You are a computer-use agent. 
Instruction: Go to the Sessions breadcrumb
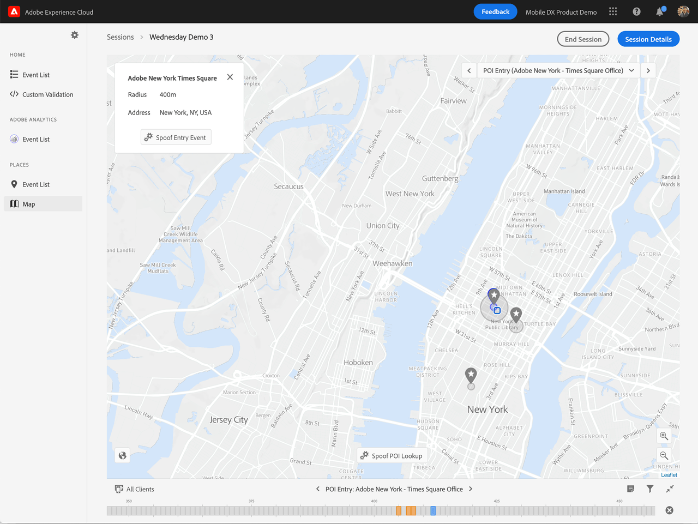tap(120, 37)
